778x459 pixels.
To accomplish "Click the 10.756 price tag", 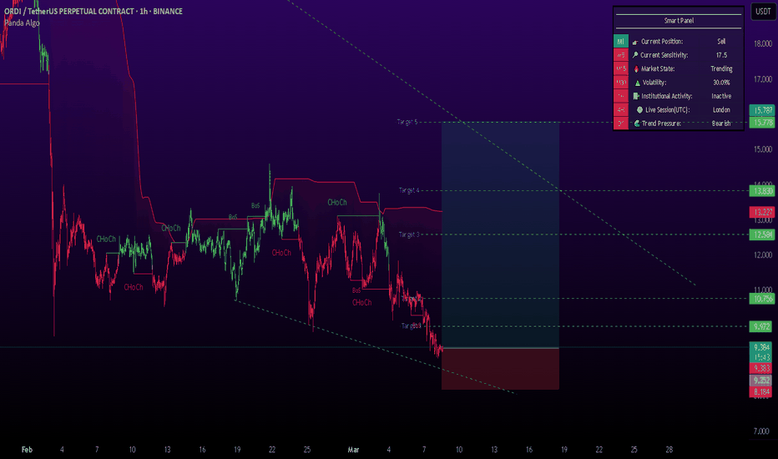I will point(761,299).
